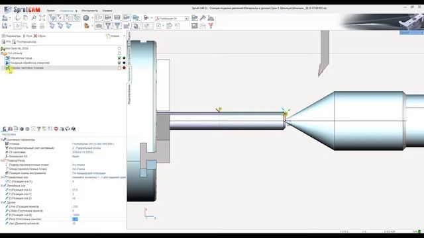Toggle the status box of the highlighted third operation
This screenshot has width=424, height=238.
[x=119, y=67]
